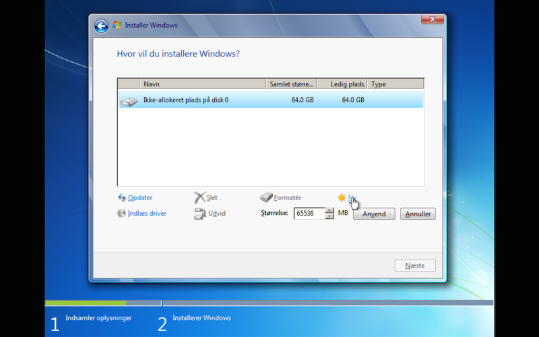Screen dimensions: 539x337
Task: Click the 'Formatér' link
Action: pyautogui.click(x=288, y=197)
